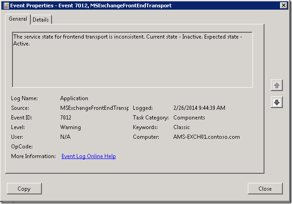This screenshot has height=204, width=292.
Task: Open the Details tab
Action: point(41,19)
